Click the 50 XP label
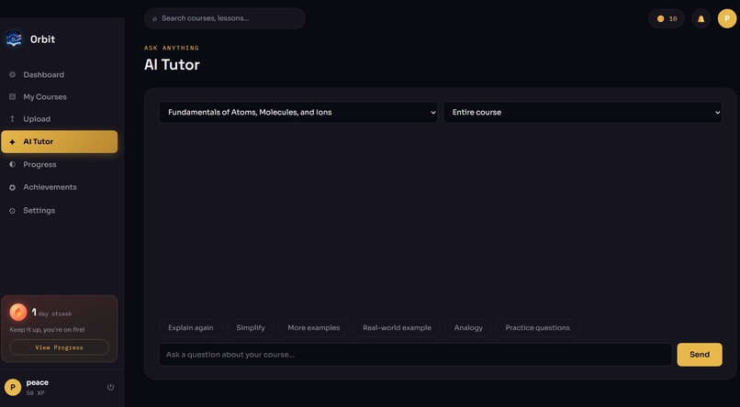Image resolution: width=740 pixels, height=407 pixels. coord(36,393)
